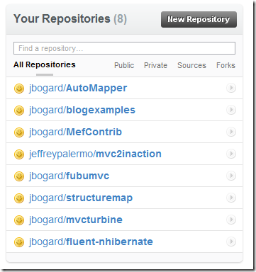Click the smiley icon beside jbogard/AutoMapper
This screenshot has width=256, height=272.
coord(19,89)
